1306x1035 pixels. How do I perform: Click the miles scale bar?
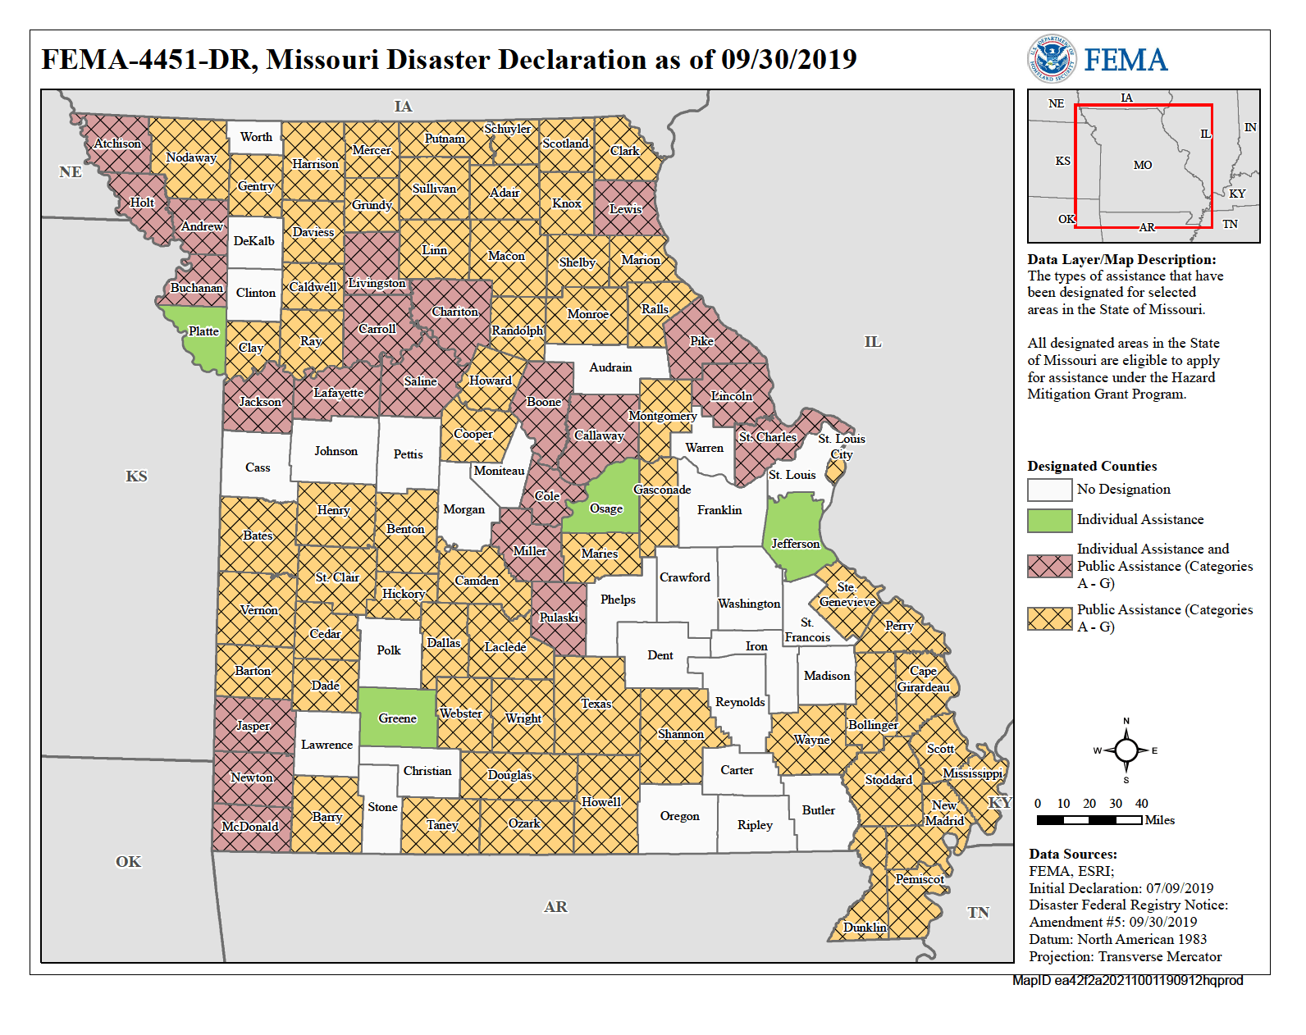click(x=1089, y=820)
